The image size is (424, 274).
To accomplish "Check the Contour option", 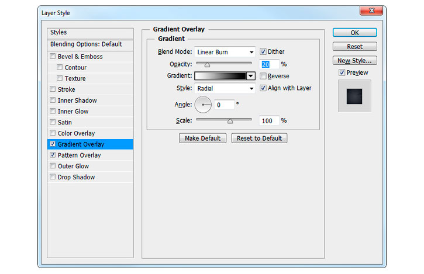I will pyautogui.click(x=60, y=67).
